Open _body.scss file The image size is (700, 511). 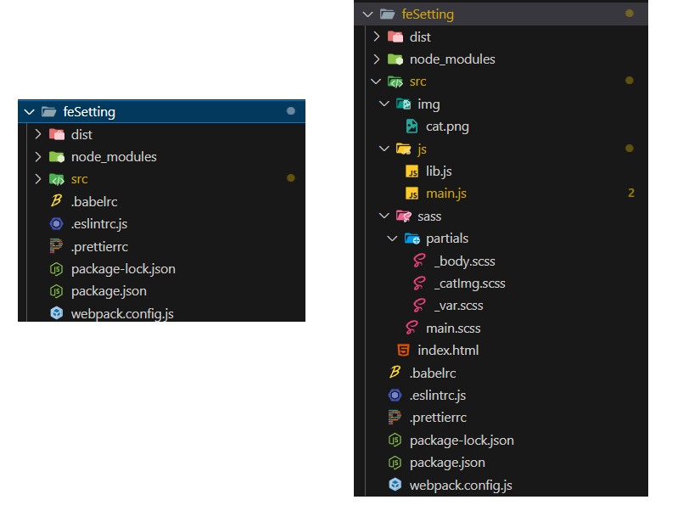pos(464,261)
